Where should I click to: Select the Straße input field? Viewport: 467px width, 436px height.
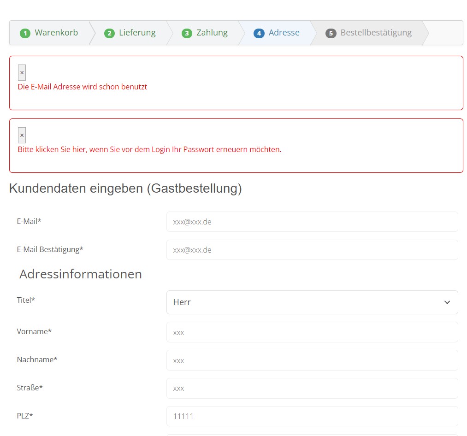312,388
